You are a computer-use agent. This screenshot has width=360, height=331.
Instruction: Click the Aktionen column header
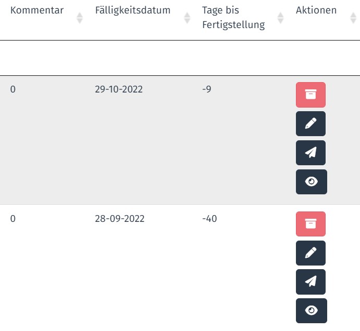[x=316, y=10]
